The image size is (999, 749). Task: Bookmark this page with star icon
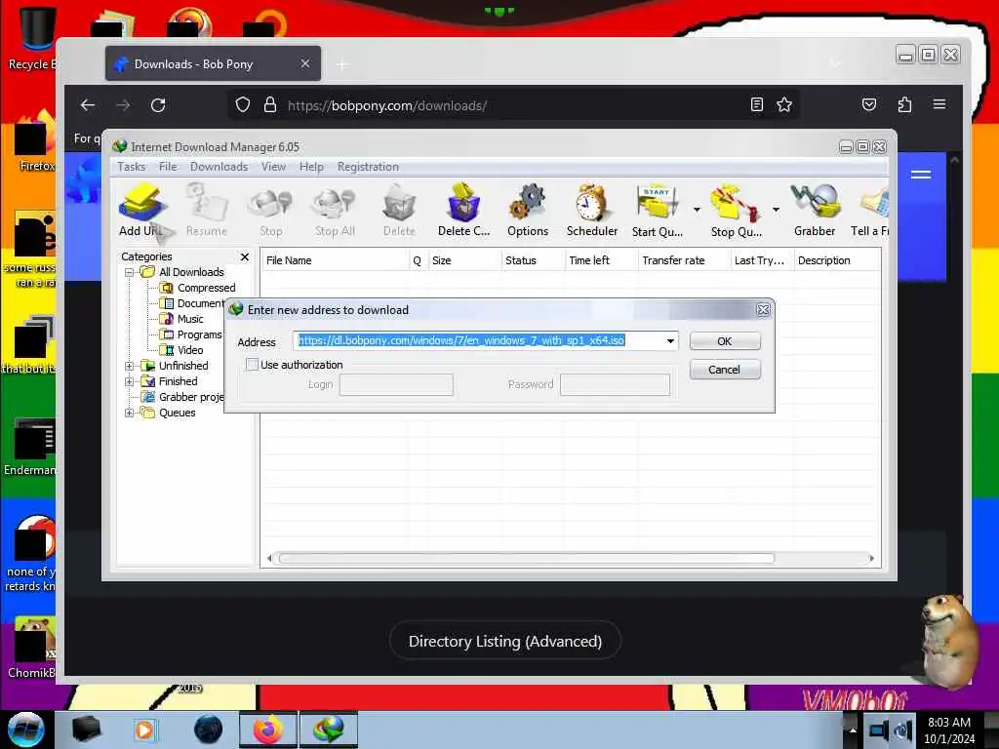pyautogui.click(x=784, y=104)
